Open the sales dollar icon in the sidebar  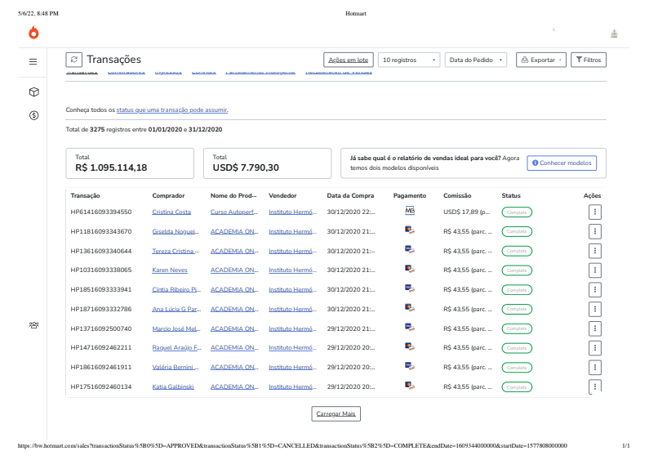34,115
